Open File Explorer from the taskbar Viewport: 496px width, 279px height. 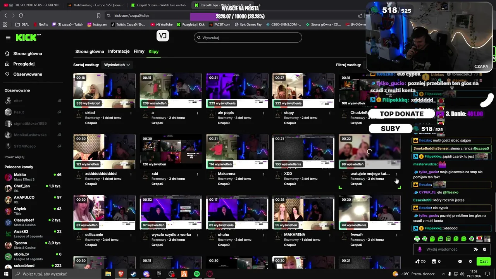108,274
